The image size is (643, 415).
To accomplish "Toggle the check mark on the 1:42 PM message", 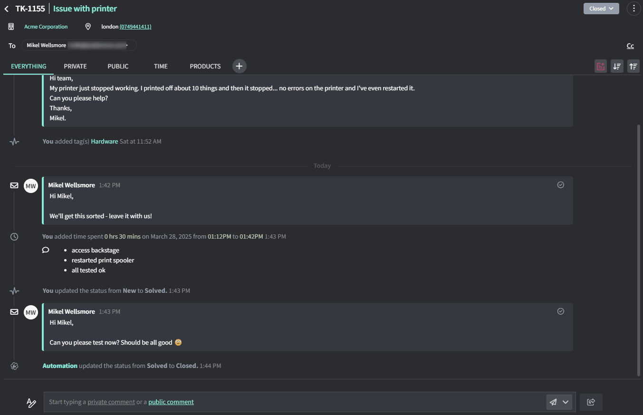I will click(561, 185).
